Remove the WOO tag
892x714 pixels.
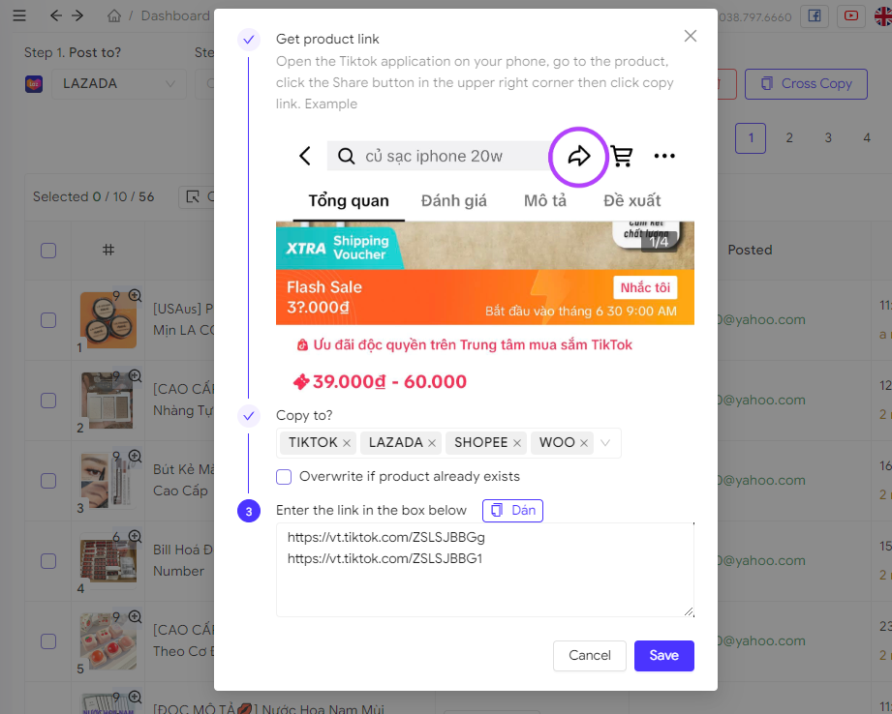584,443
